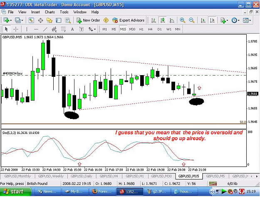The image size is (260, 197).
Task: Expand the Profiles dropdown arrow
Action: [22, 20]
